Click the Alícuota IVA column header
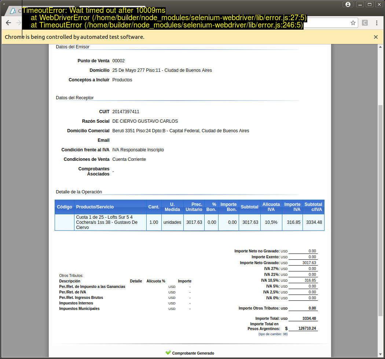Image resolution: width=385 pixels, height=359 pixels. point(271,207)
